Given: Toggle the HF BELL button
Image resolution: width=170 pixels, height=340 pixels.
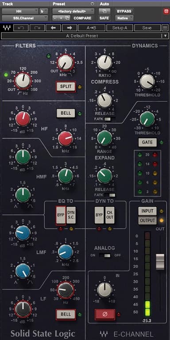Looking at the screenshot, I should [66, 113].
